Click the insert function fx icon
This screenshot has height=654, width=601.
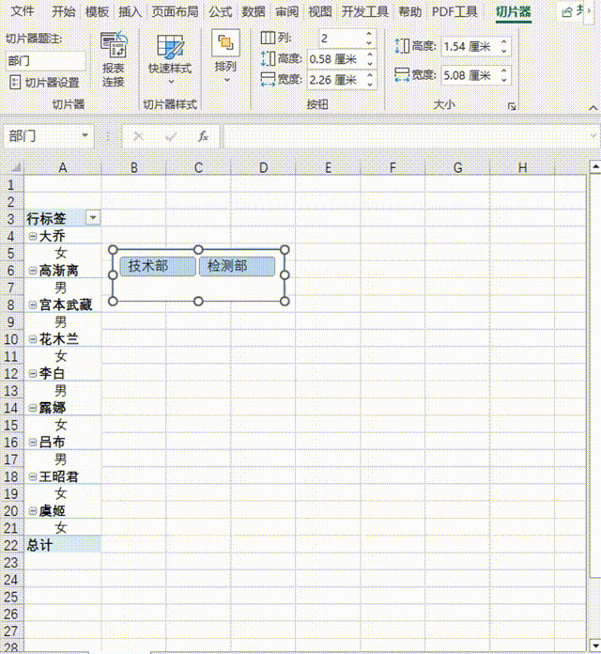[202, 136]
